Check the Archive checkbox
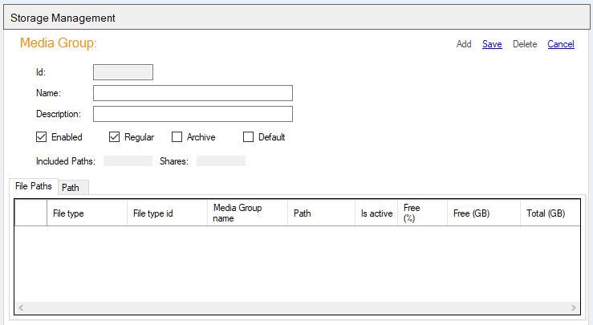The image size is (593, 325). click(x=177, y=137)
